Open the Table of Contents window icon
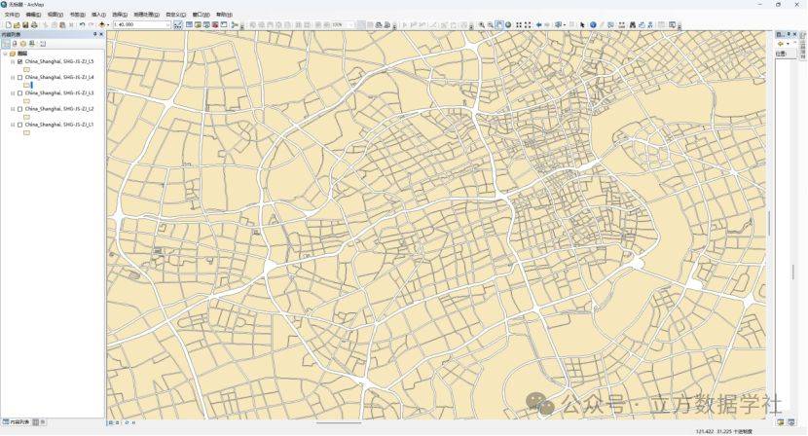Viewport: 808px width, 436px height. [x=189, y=24]
